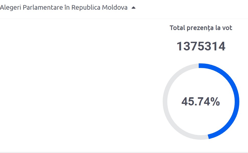Click the bottom end of the blue arc

point(209,136)
